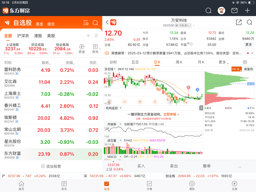The width and height of the screenshot is (256, 192).
Task: Switch to the 月K chart tab
Action: [201, 62]
